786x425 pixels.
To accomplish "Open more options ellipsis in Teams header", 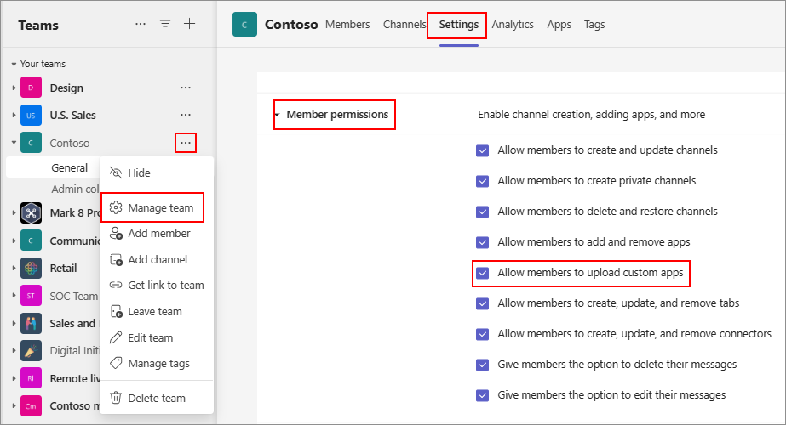I will (141, 24).
